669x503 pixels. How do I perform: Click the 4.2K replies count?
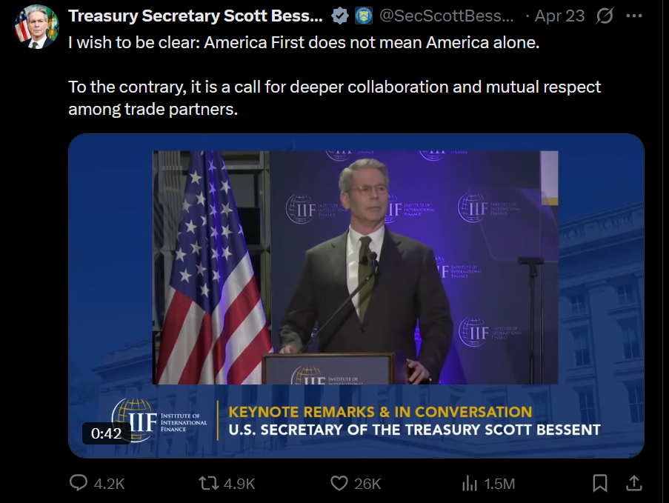click(x=109, y=484)
